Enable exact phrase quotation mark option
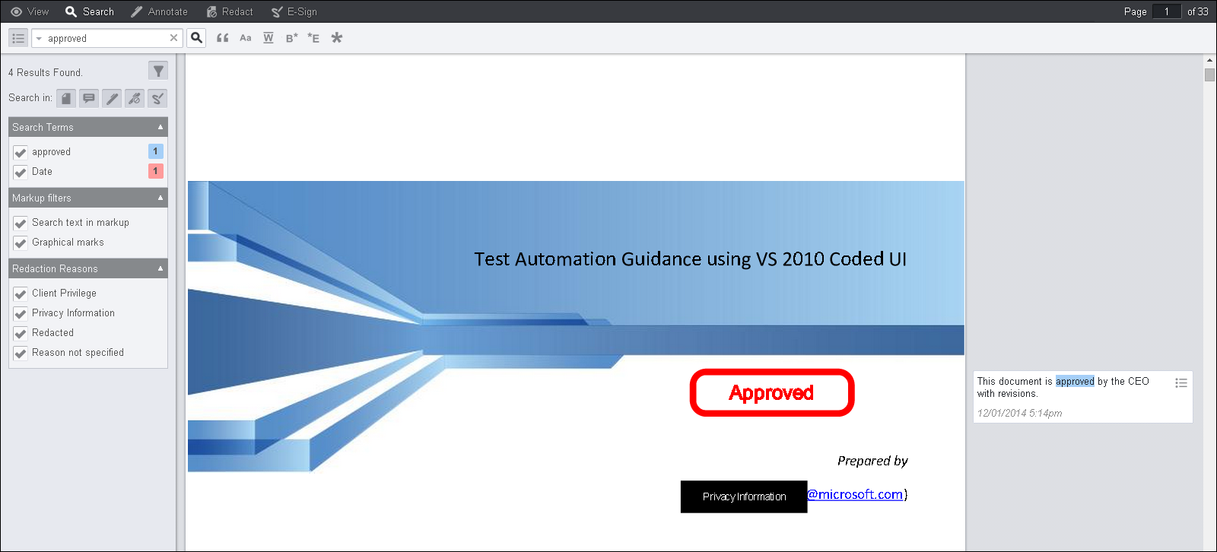This screenshot has height=552, width=1217. [222, 38]
